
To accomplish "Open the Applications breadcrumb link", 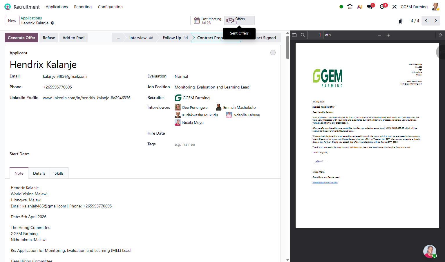I will tap(31, 18).
